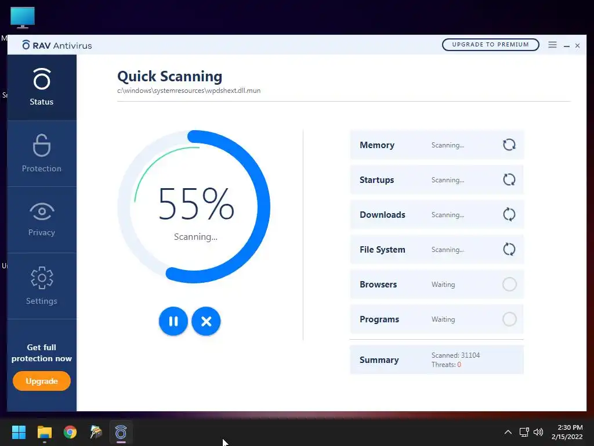The height and width of the screenshot is (446, 594).
Task: Open the Protection section
Action: pos(42,153)
